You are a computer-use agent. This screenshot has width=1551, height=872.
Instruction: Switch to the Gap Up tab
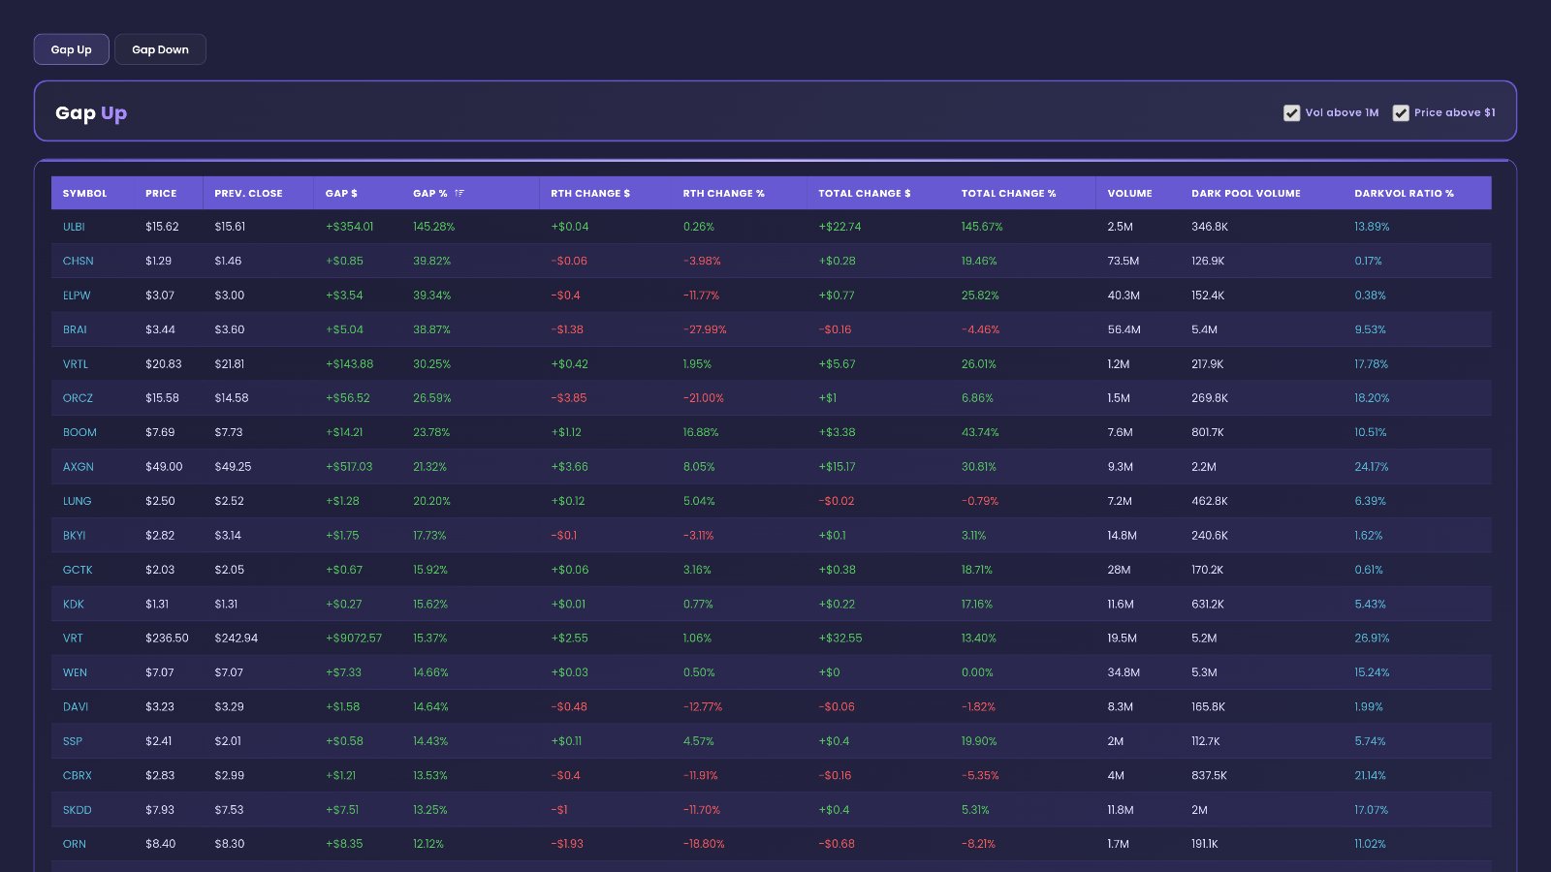tap(71, 49)
